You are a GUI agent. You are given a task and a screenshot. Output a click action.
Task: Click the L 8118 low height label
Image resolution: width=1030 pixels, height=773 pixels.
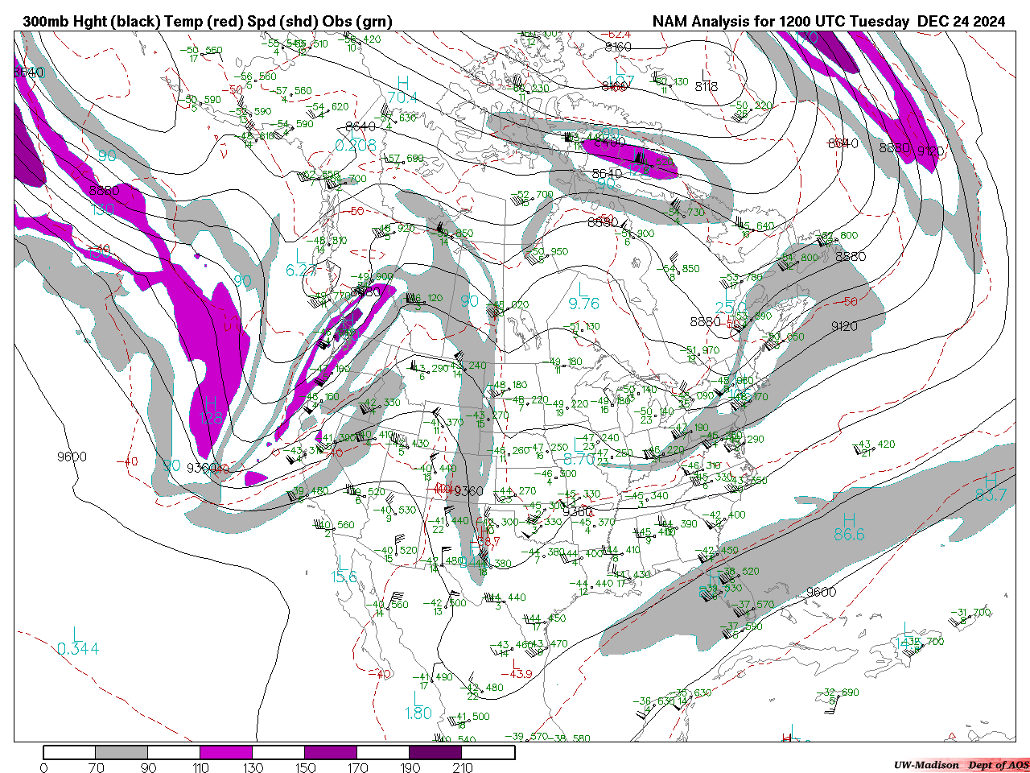click(706, 82)
